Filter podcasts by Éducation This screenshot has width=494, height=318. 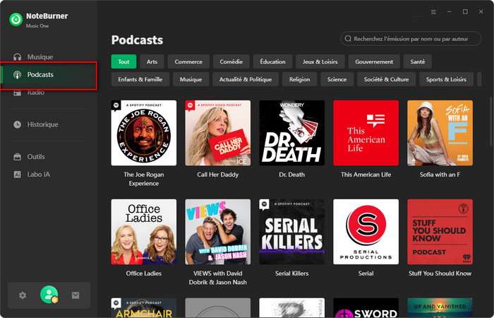273,61
